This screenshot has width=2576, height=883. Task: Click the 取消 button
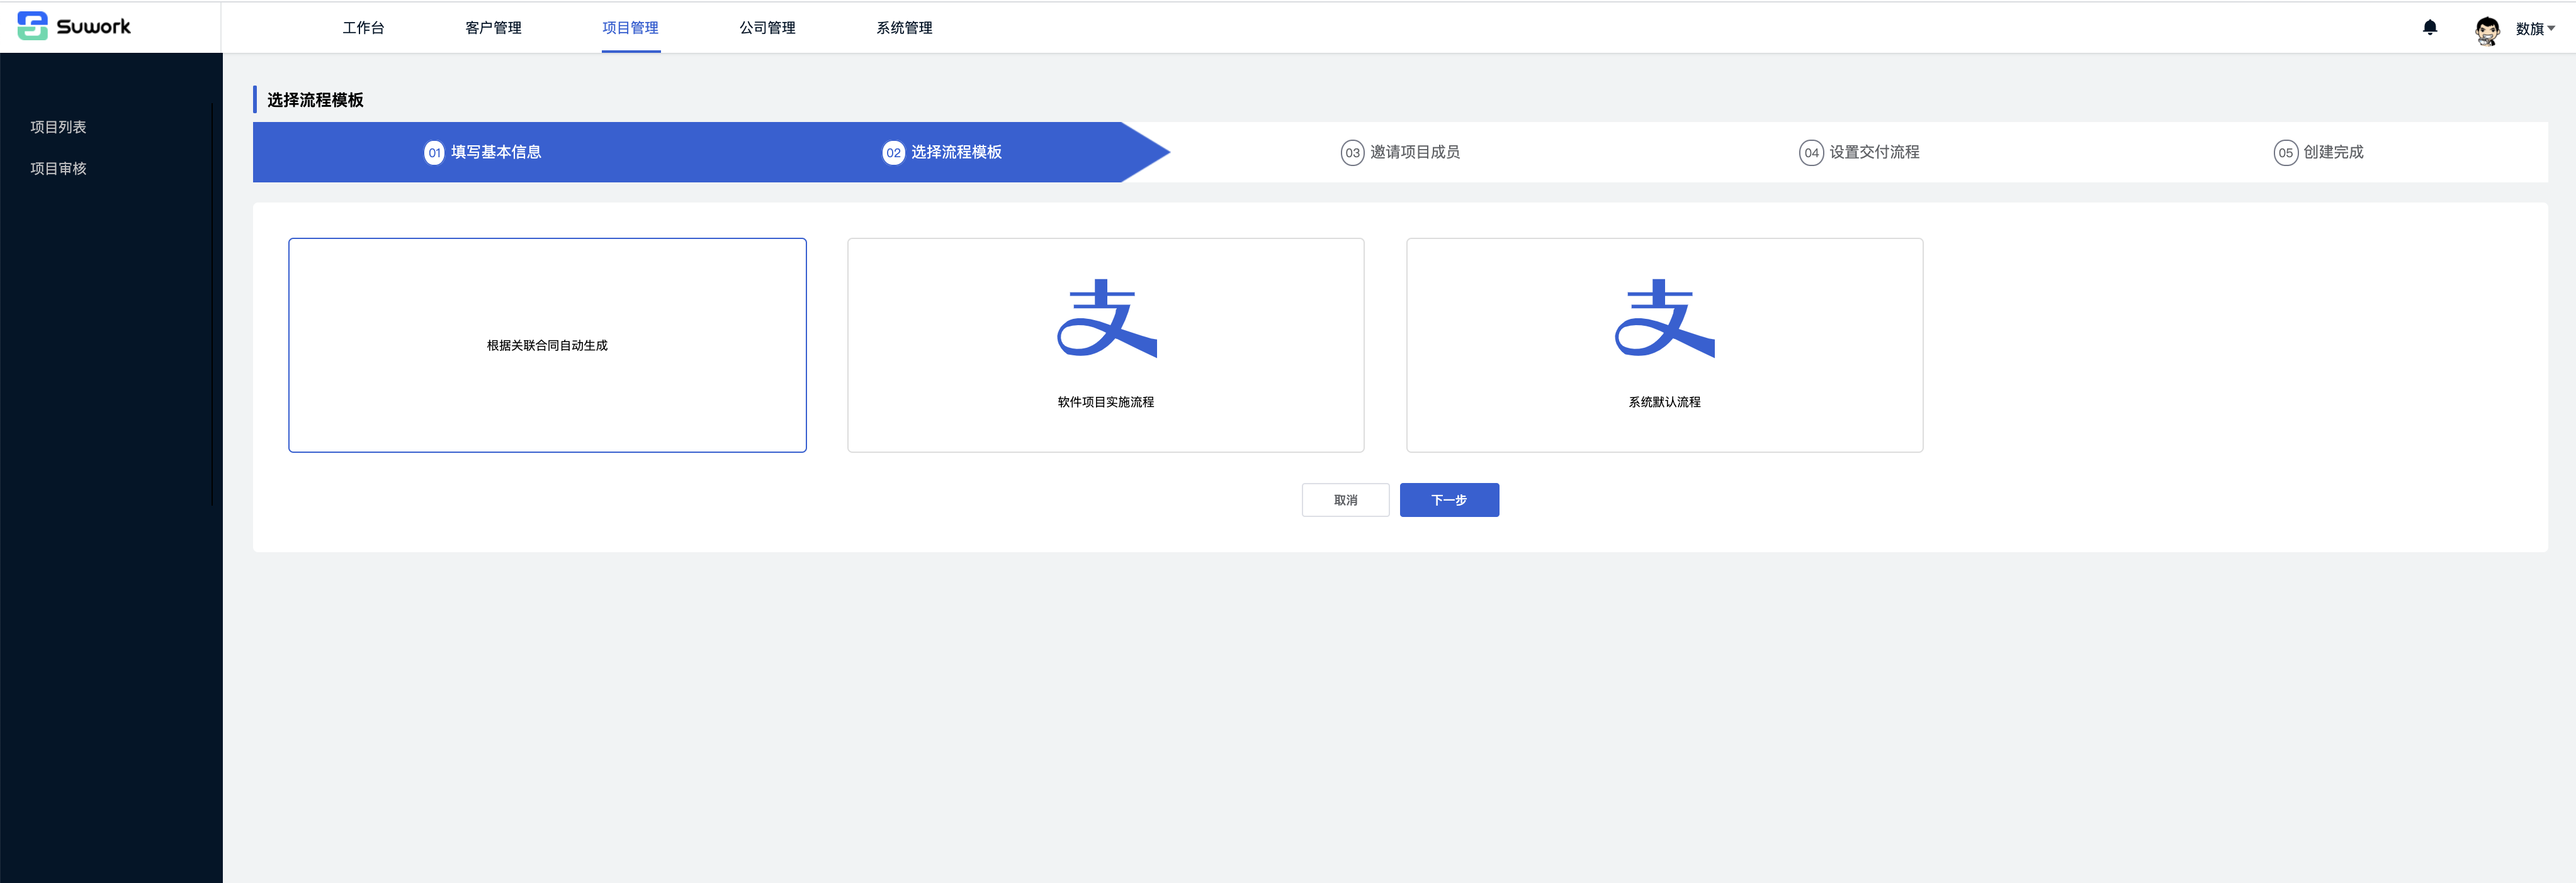pyautogui.click(x=1345, y=499)
